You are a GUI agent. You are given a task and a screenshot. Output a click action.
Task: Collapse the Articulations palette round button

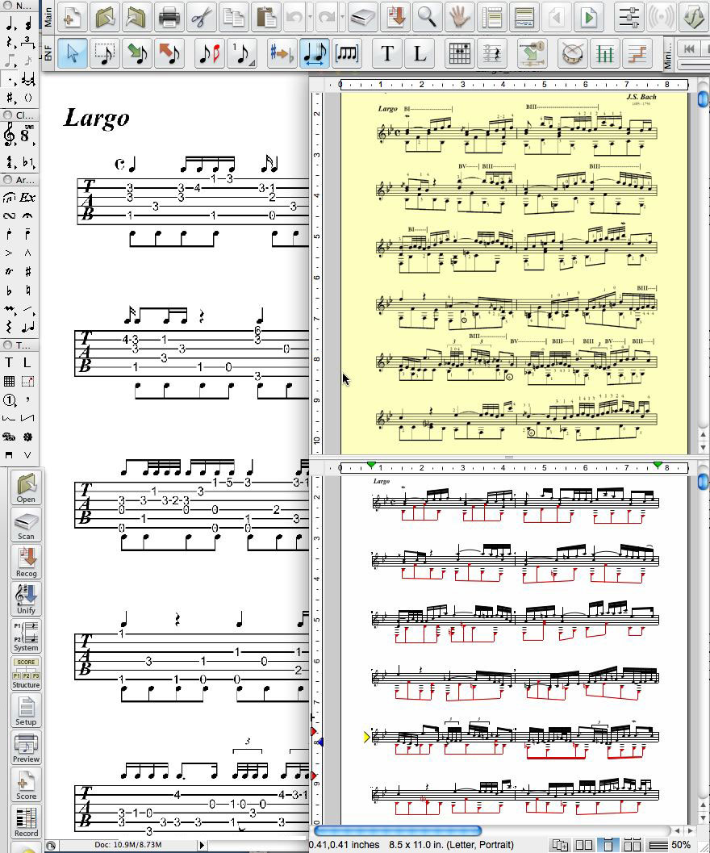[x=7, y=179]
